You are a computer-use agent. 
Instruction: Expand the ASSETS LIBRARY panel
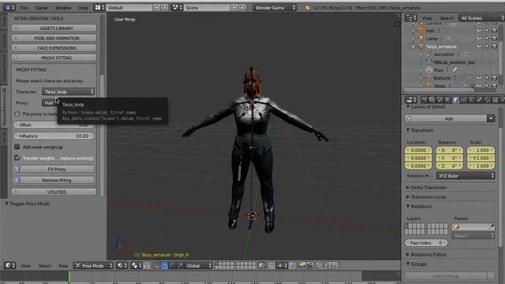click(x=54, y=28)
